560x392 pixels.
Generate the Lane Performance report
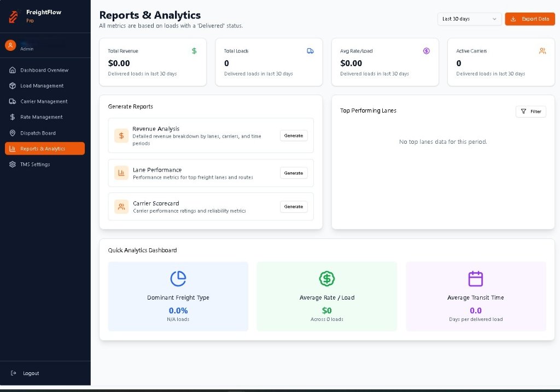point(294,173)
